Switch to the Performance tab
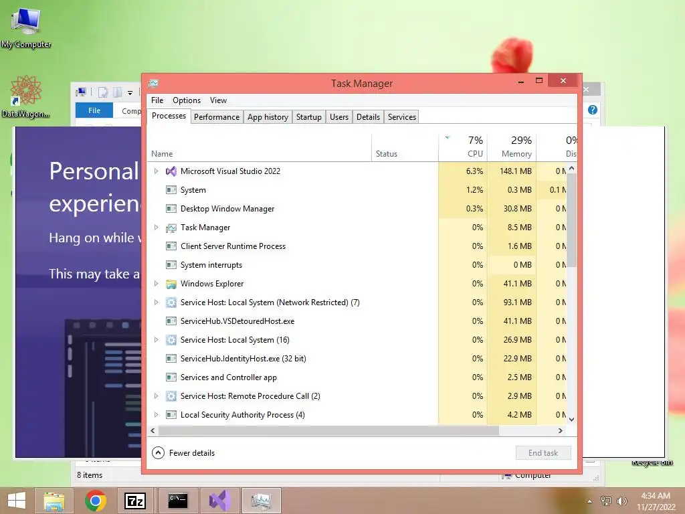 click(217, 116)
